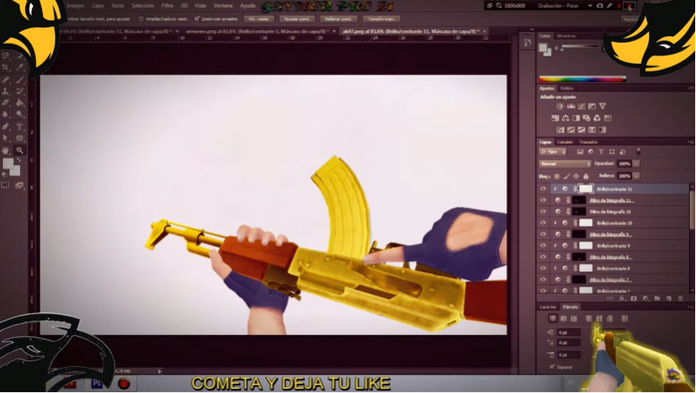The width and height of the screenshot is (696, 393).
Task: Add layer style fx icon
Action: [622, 299]
